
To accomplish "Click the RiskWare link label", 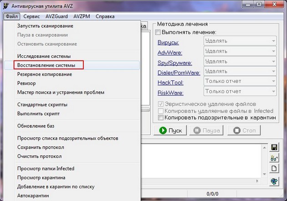I will tap(170, 93).
